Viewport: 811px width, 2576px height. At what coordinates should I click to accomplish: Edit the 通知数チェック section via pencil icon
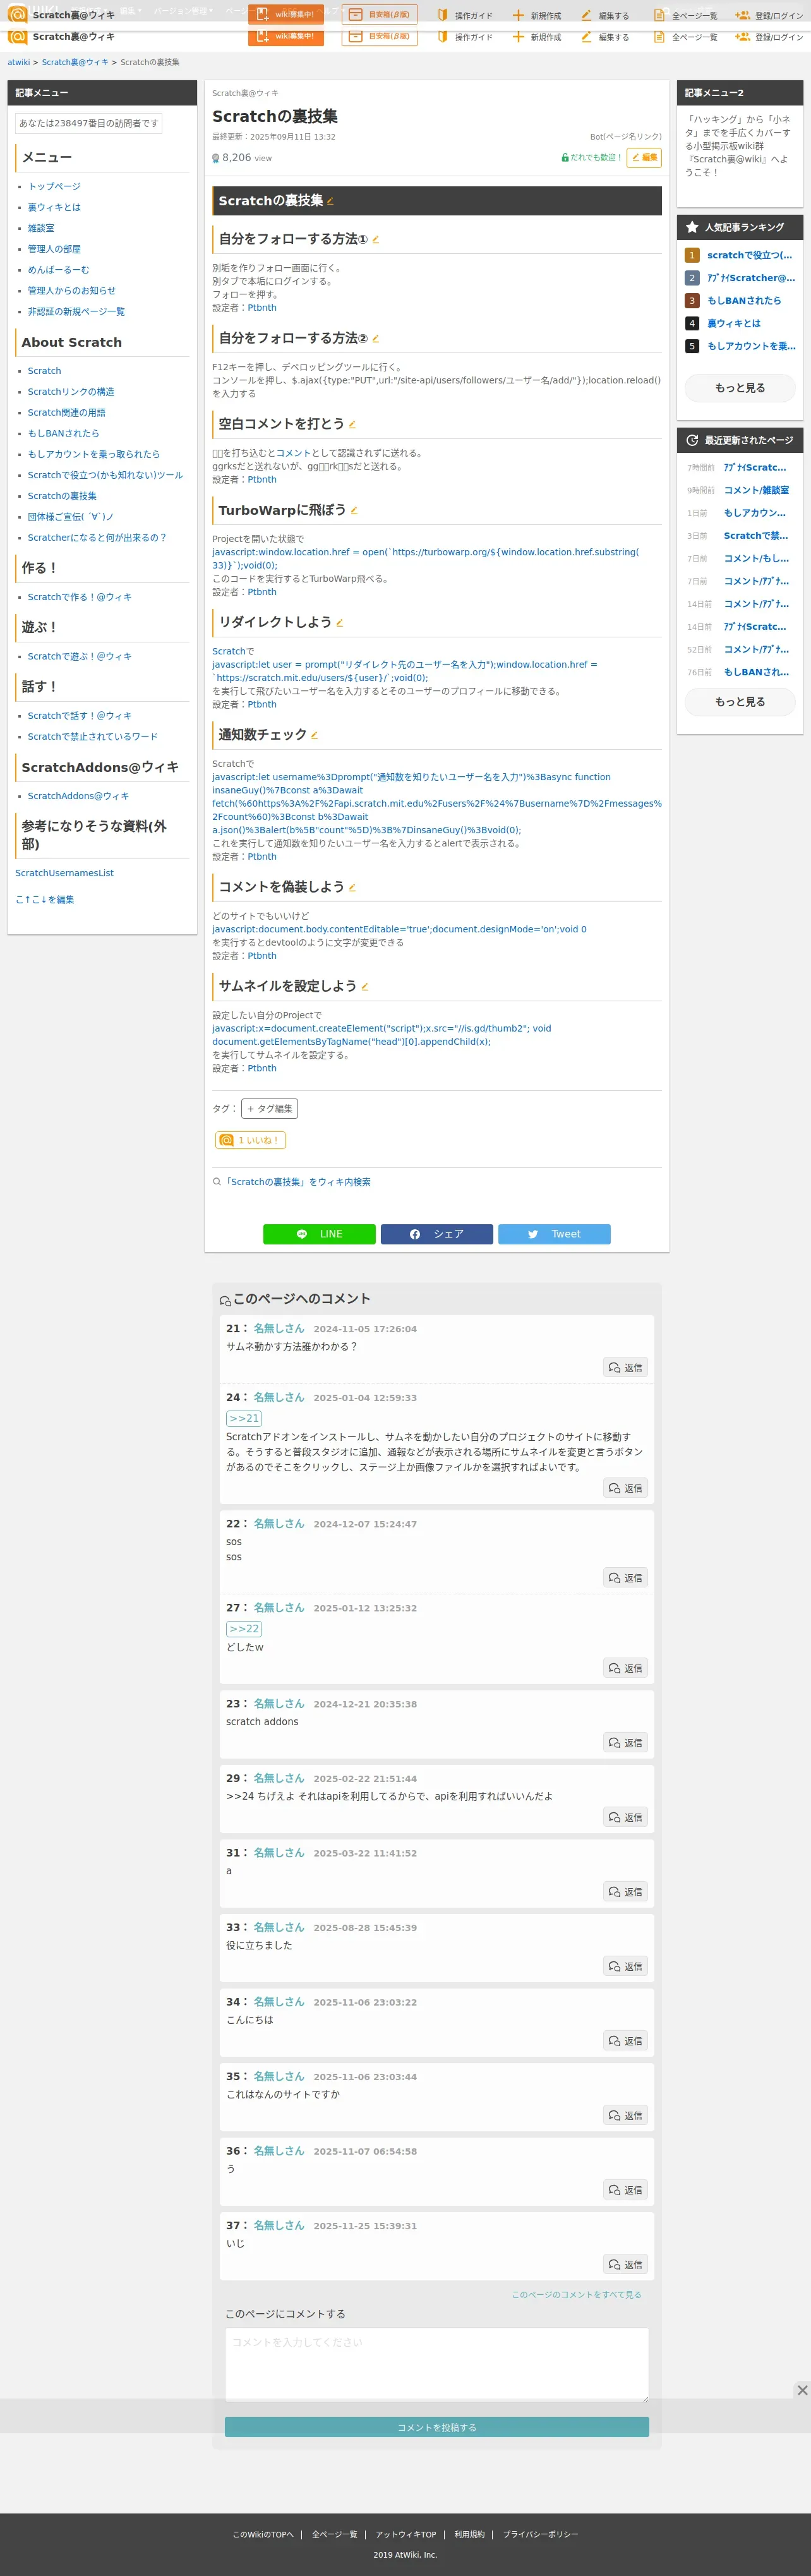314,735
